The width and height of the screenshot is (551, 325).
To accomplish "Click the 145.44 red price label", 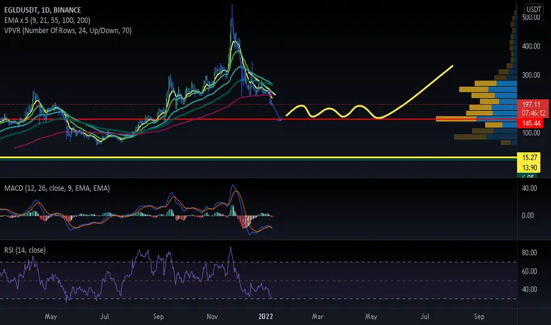I will [x=531, y=123].
